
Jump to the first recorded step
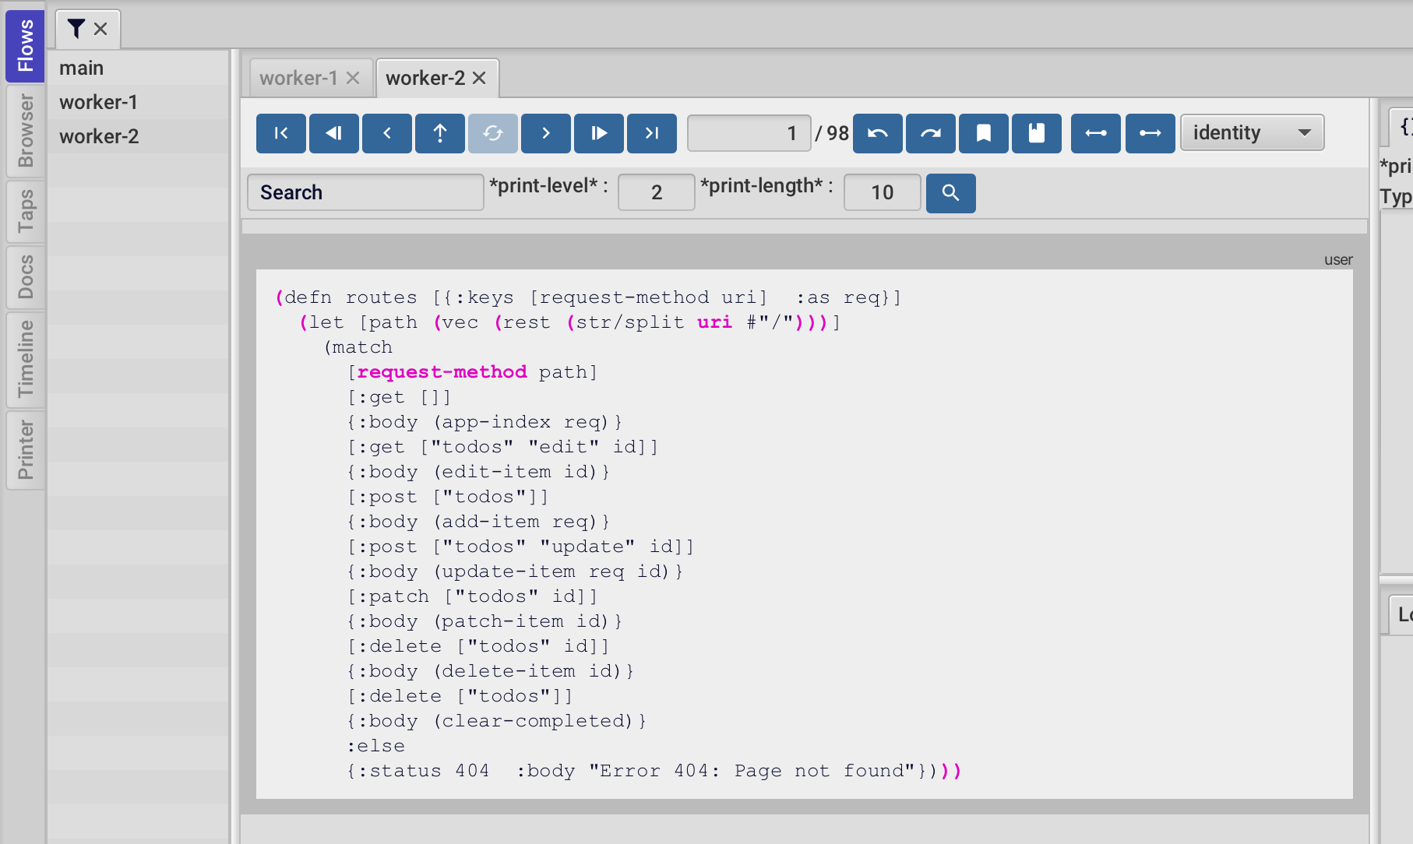click(x=280, y=133)
